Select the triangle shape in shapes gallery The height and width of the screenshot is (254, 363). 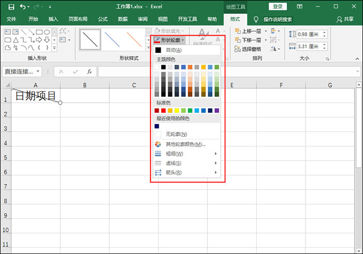click(x=16, y=40)
